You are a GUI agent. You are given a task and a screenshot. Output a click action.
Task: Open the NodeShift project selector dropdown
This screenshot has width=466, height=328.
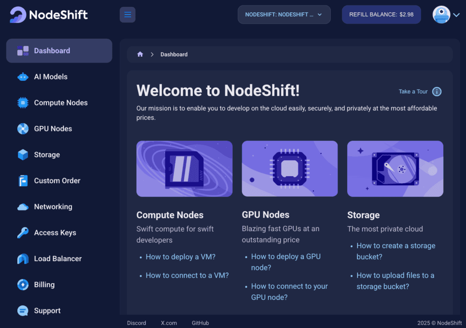284,15
